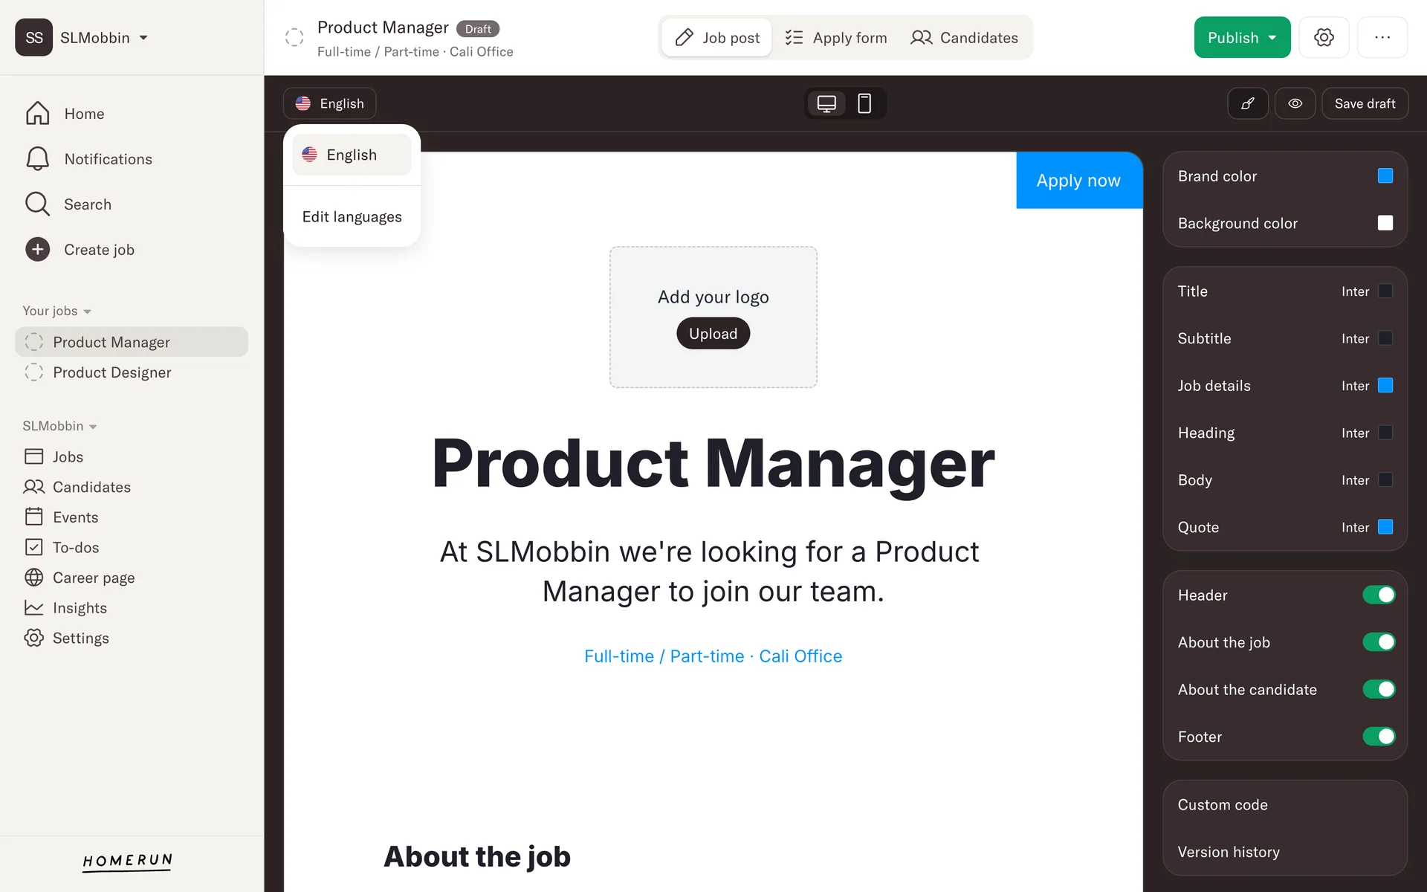This screenshot has width=1427, height=892.
Task: Open the Brand color swatch
Action: click(x=1385, y=176)
